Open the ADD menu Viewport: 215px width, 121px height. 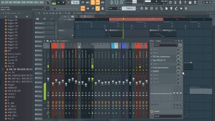(x=11, y=2)
